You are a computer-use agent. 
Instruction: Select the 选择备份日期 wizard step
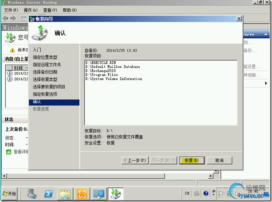45,72
